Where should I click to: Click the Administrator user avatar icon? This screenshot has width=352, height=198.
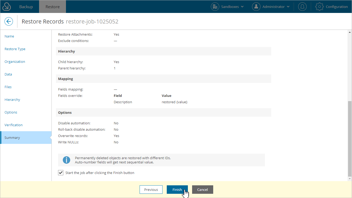tap(256, 7)
